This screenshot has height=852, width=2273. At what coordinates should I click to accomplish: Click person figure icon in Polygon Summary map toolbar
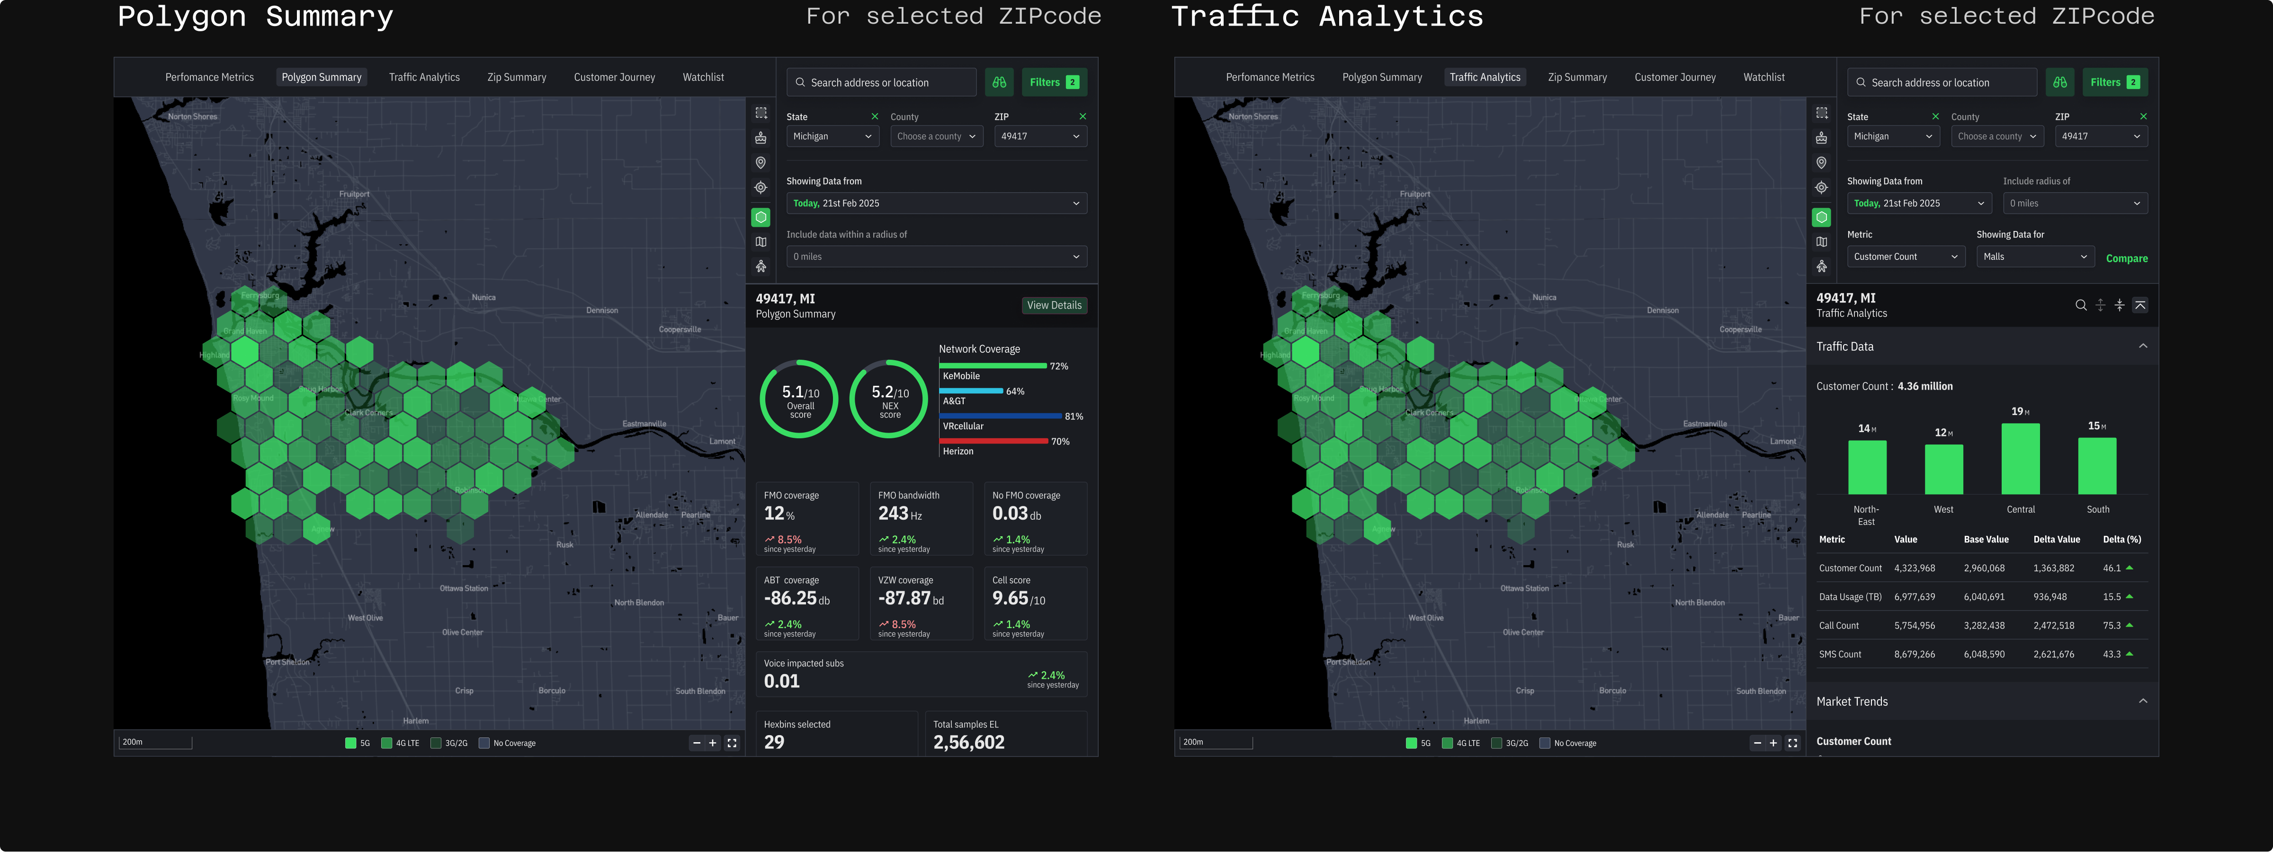[761, 266]
